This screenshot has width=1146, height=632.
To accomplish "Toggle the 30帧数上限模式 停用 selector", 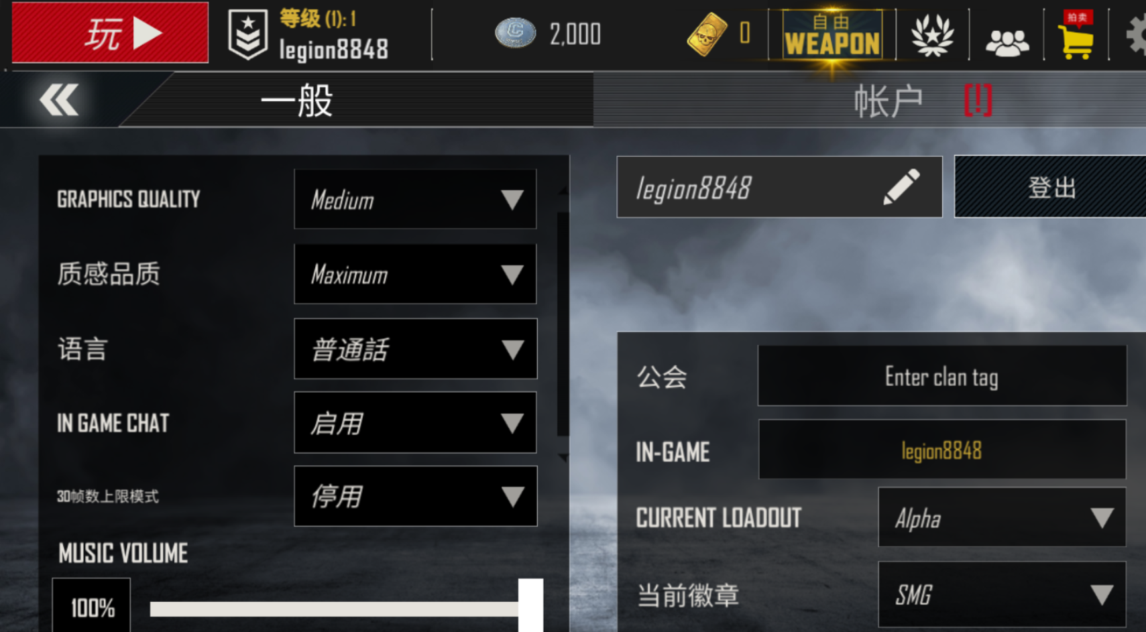I will [x=415, y=496].
